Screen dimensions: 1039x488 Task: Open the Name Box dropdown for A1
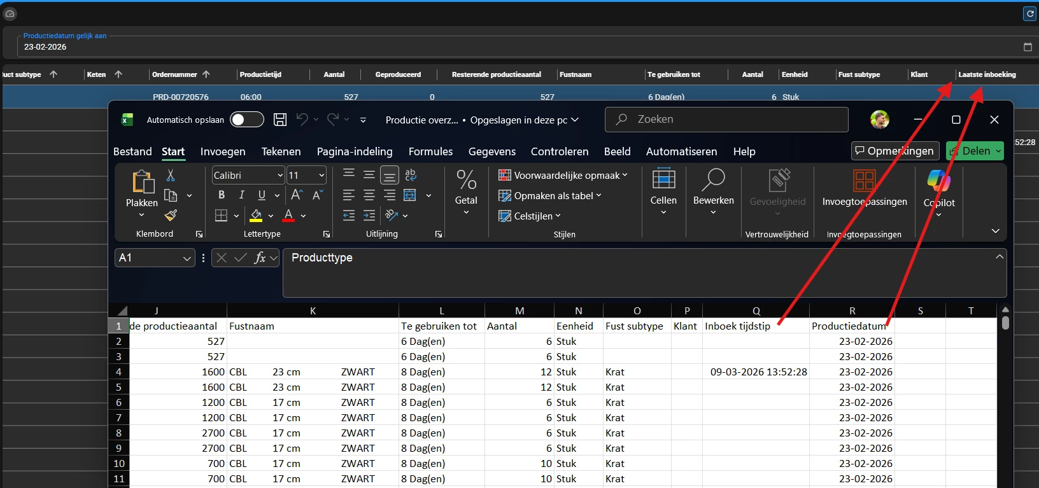(187, 258)
